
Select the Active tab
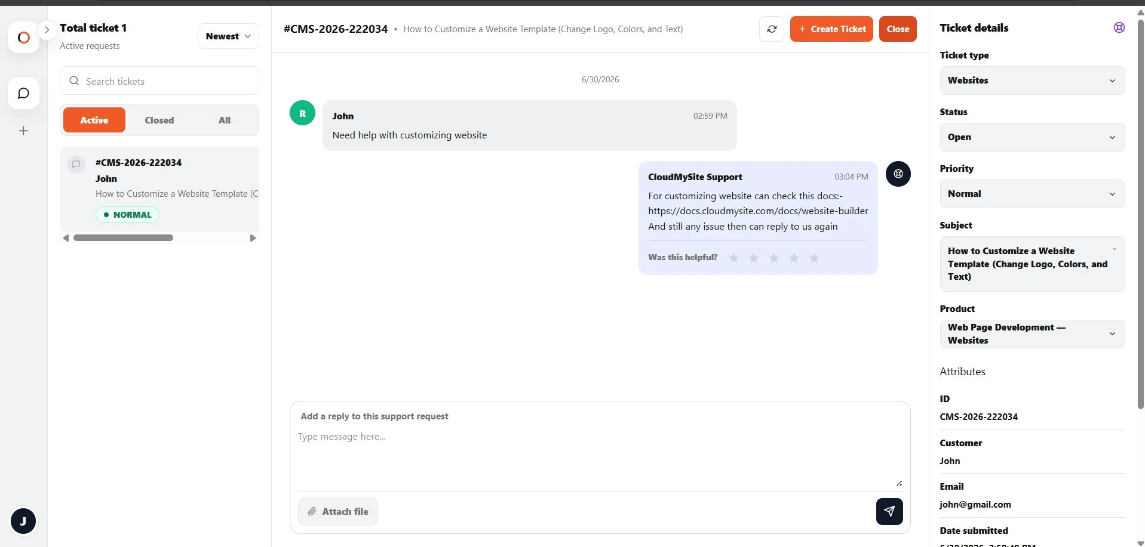pos(94,120)
